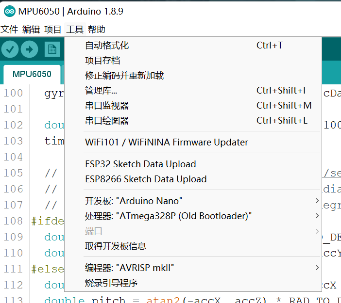Click the Ctrl+T shortcut label
This screenshot has height=303, width=341.
click(x=270, y=46)
